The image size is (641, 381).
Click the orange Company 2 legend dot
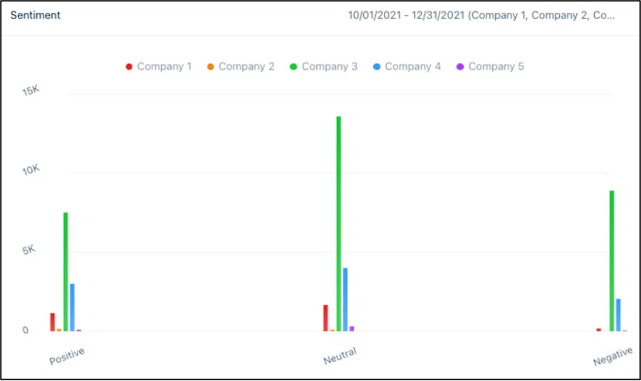pyautogui.click(x=211, y=67)
